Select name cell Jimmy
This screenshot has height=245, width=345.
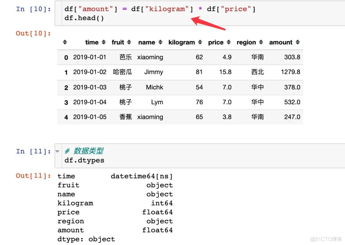click(x=154, y=72)
